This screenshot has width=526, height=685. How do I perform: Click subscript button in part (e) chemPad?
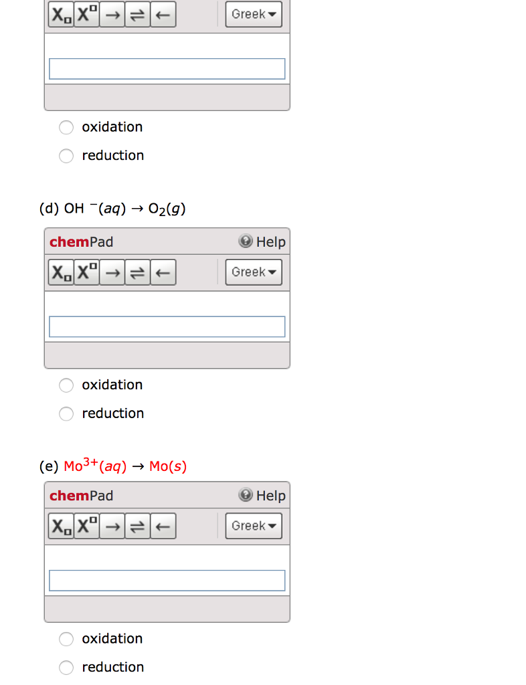(61, 526)
